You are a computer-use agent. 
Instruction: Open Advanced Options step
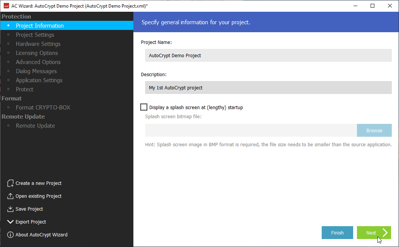tap(38, 62)
